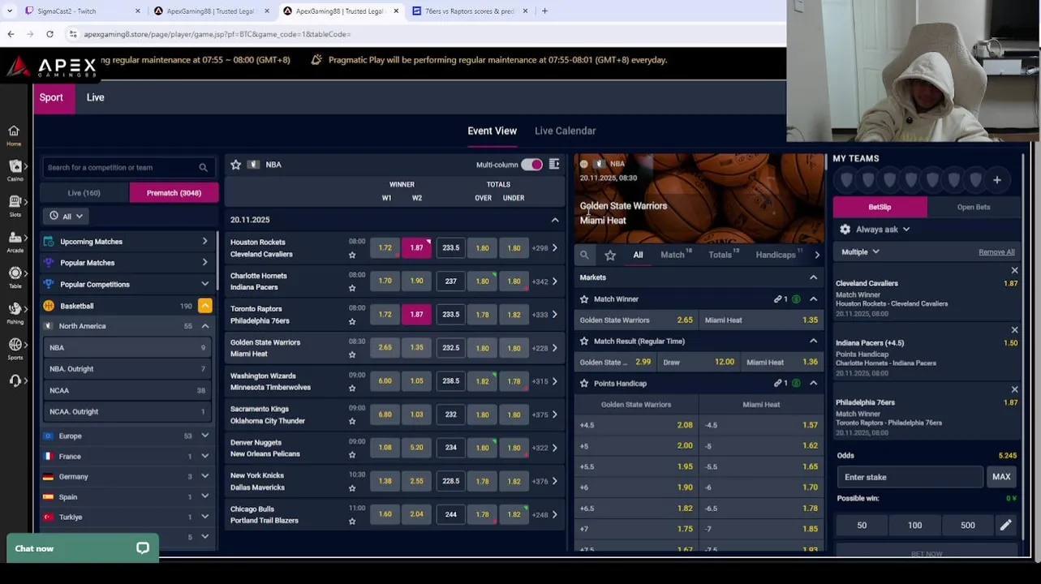Image resolution: width=1041 pixels, height=584 pixels.
Task: Collapse the 20.11.2025 date group
Action: coord(555,220)
